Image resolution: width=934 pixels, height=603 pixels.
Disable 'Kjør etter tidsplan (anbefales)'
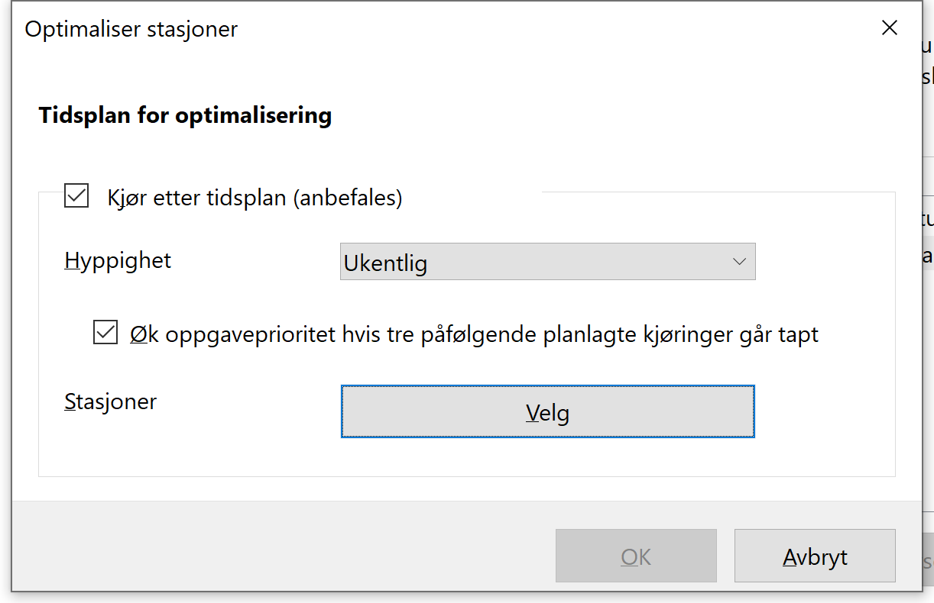pyautogui.click(x=76, y=196)
